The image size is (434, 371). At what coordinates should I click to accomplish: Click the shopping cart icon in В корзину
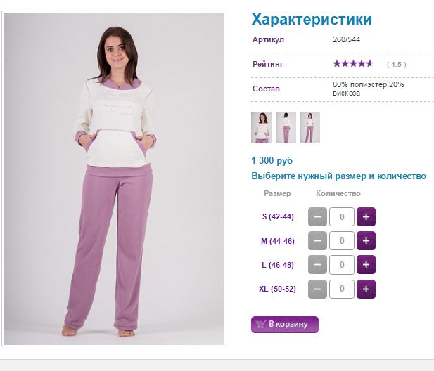pyautogui.click(x=261, y=324)
